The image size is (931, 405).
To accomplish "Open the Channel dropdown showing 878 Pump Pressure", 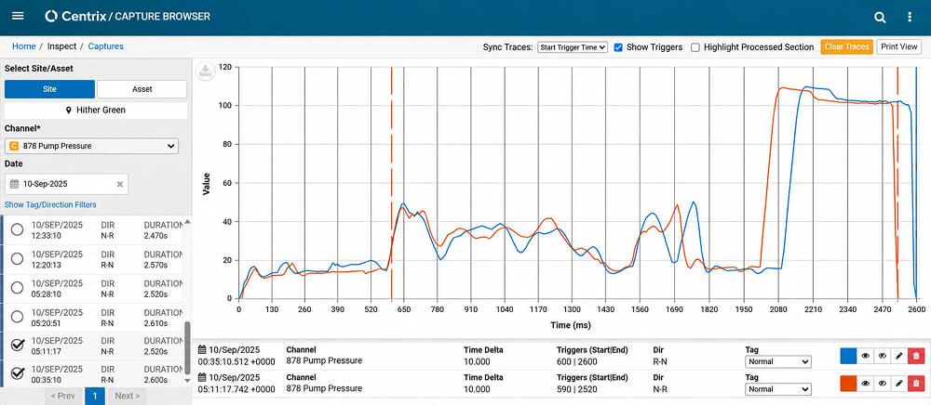I will (x=91, y=146).
